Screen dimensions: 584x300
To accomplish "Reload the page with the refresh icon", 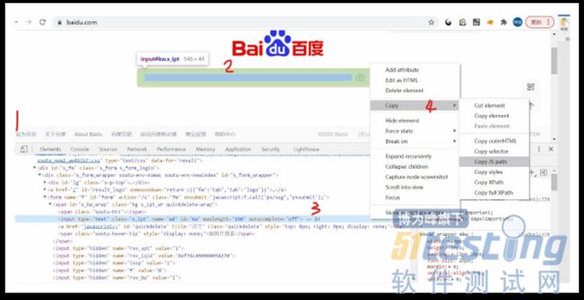I will (x=42, y=23).
